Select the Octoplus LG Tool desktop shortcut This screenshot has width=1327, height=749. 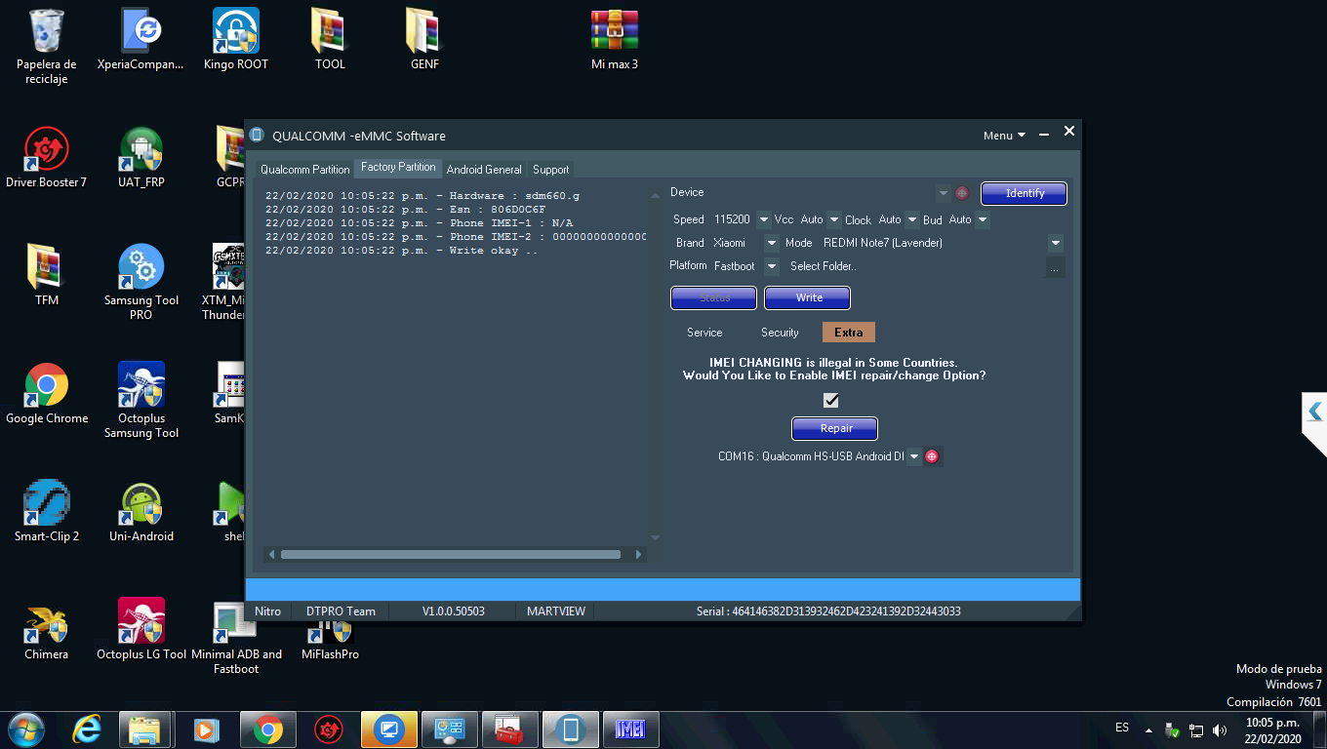coord(141,630)
